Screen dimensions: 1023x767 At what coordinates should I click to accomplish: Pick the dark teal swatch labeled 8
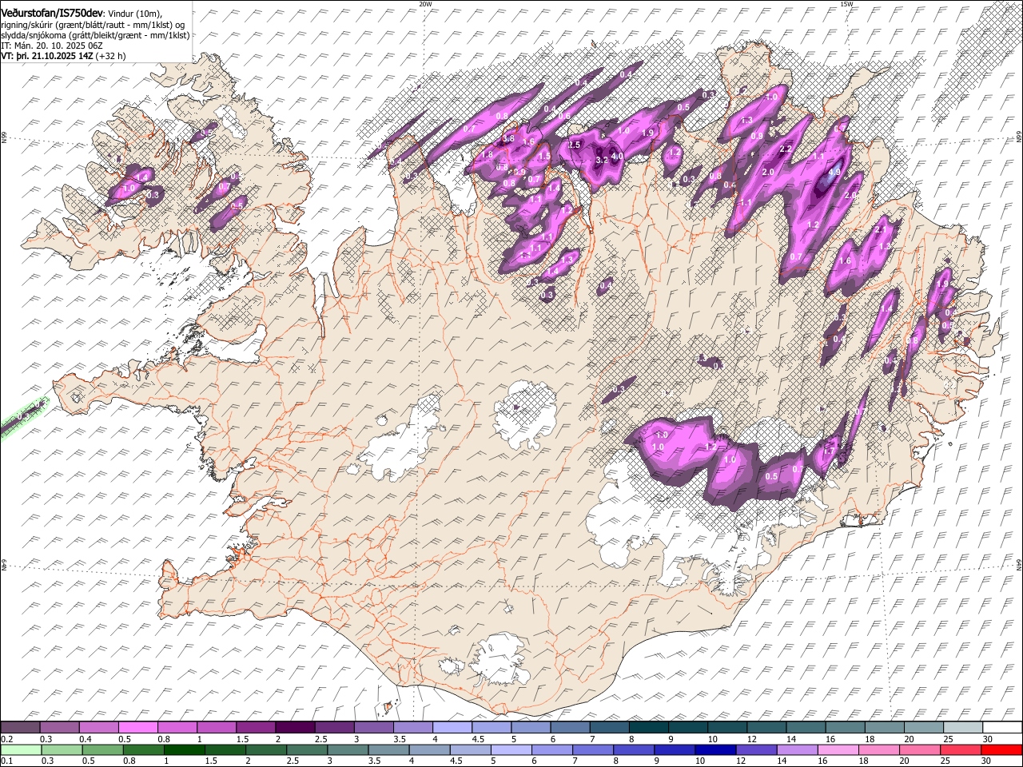(x=647, y=728)
